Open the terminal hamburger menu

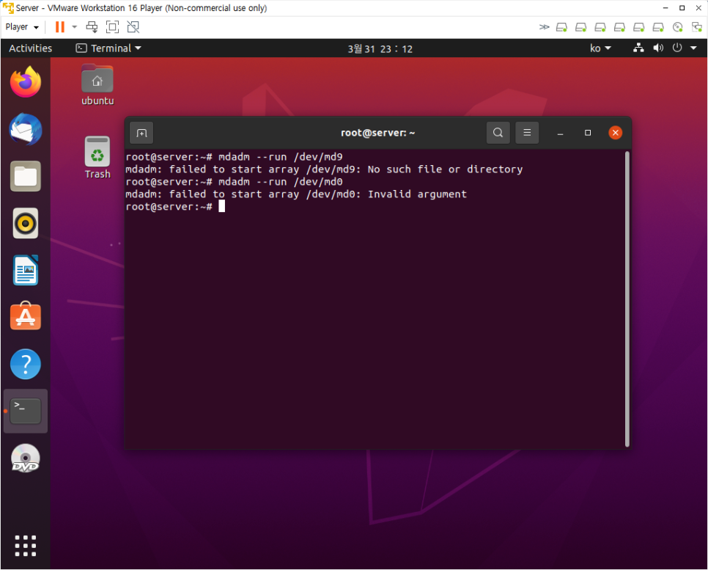[x=527, y=133]
